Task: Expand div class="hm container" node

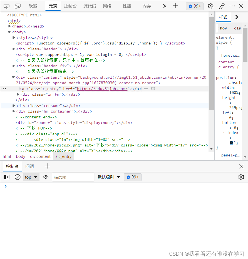Action: (x=14, y=111)
